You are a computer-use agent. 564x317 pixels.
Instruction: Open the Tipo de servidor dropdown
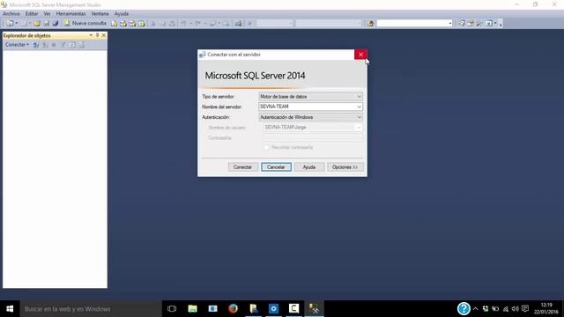click(x=310, y=97)
